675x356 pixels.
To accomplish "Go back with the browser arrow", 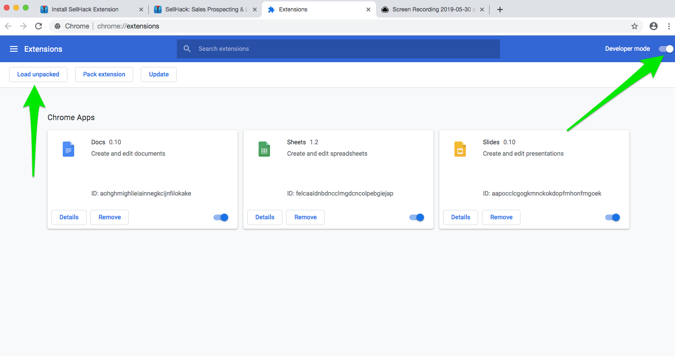I will click(8, 26).
